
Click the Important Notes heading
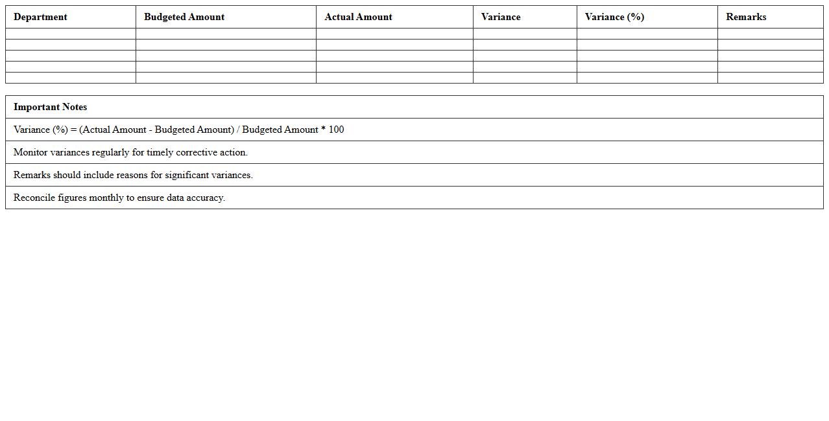(50, 107)
